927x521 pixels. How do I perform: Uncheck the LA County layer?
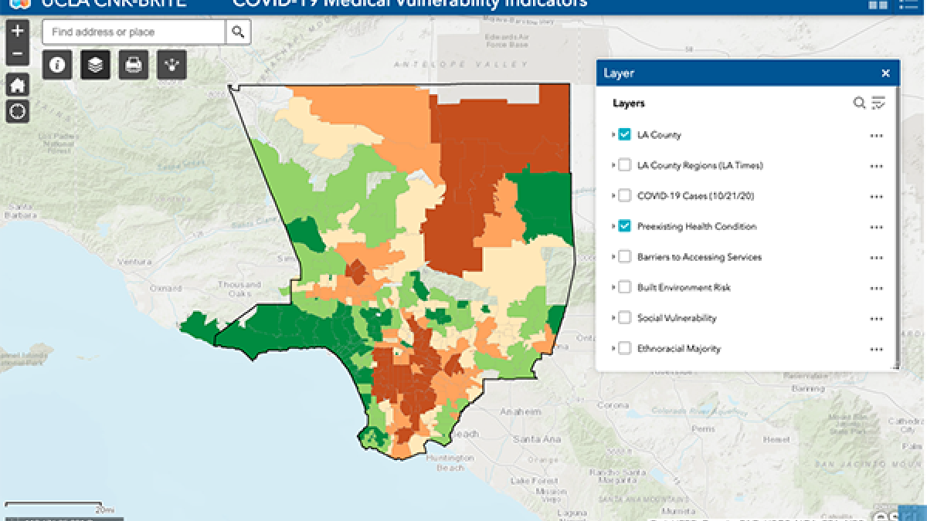624,134
